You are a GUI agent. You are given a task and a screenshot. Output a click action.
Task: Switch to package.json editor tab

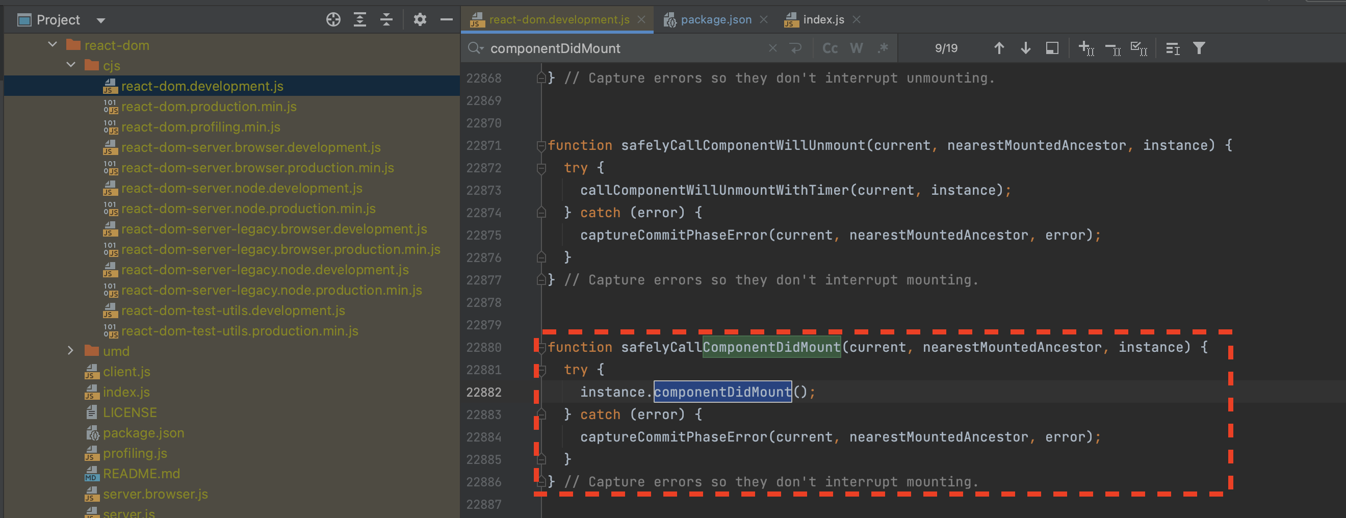click(x=716, y=20)
